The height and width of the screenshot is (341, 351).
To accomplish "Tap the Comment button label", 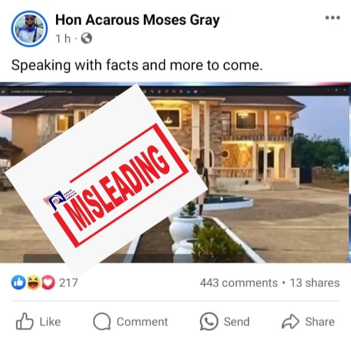I will [x=142, y=322].
